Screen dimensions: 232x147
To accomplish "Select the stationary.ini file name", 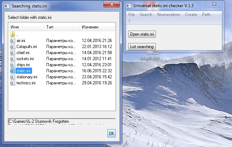I will 27,77.
